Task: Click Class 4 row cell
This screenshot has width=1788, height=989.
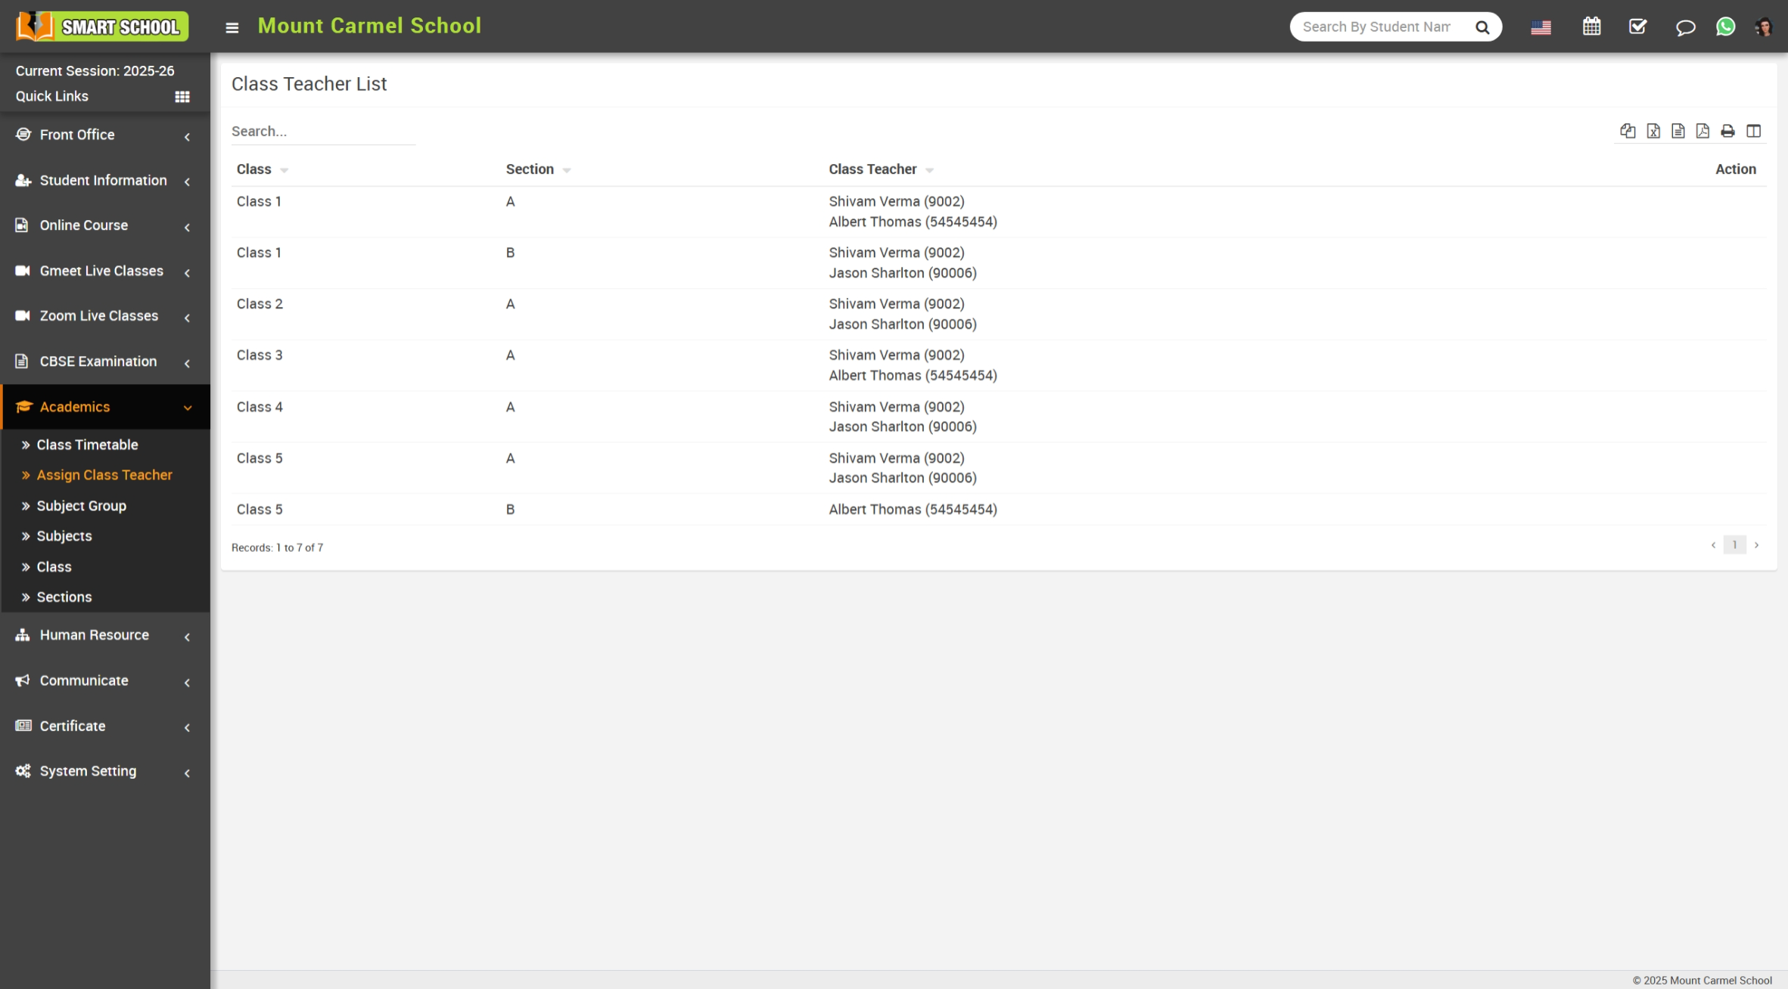Action: pos(260,406)
